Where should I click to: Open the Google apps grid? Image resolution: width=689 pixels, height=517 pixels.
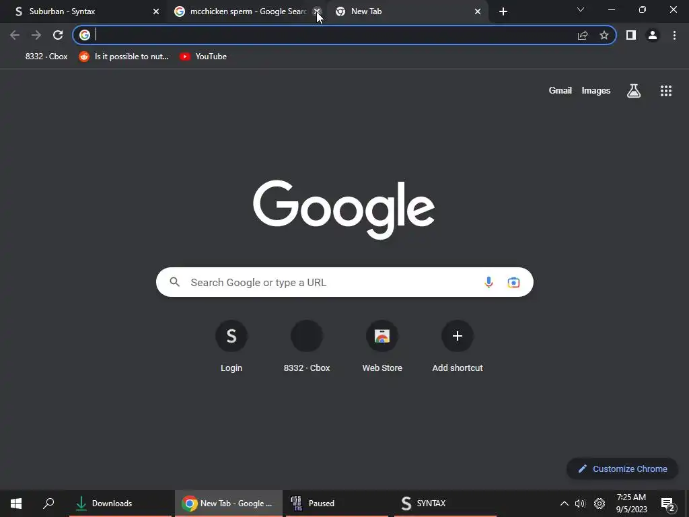pos(665,91)
